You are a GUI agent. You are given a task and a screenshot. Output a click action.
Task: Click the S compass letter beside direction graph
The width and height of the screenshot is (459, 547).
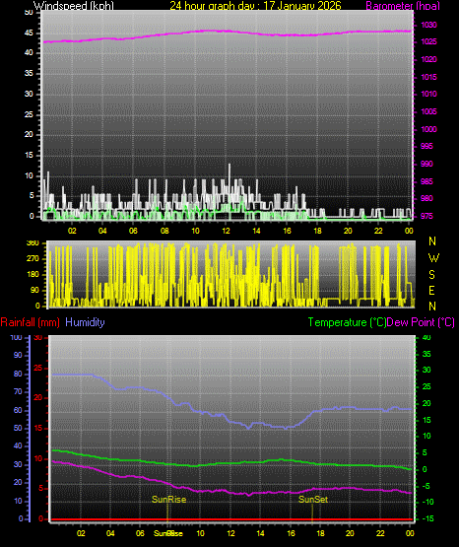431,275
